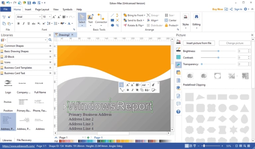Screen dimensions: 255x149
Task: Click the Sign In link
Action: [x=238, y=9]
